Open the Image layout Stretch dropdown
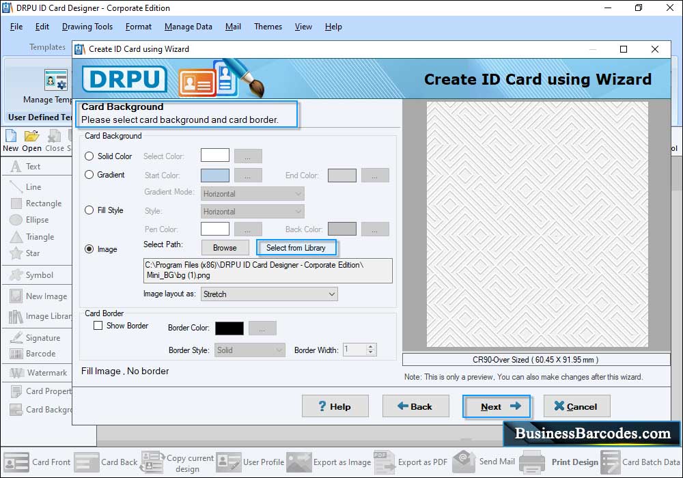The width and height of the screenshot is (683, 478). [269, 294]
